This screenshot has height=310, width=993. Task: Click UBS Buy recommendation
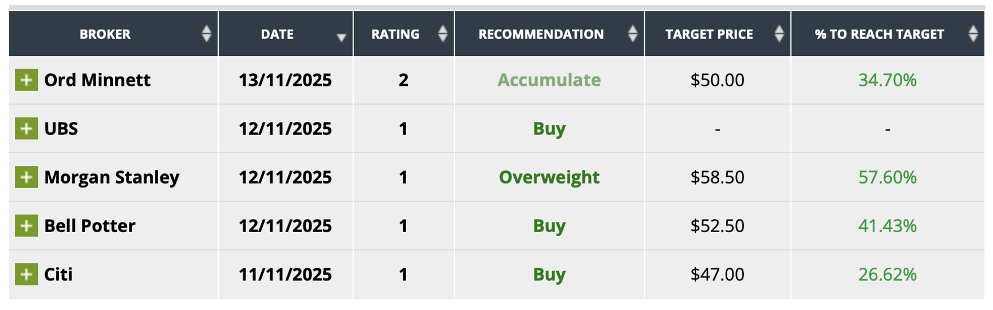tap(549, 129)
